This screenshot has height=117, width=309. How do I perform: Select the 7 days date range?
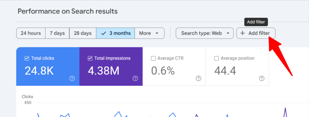[x=57, y=33]
